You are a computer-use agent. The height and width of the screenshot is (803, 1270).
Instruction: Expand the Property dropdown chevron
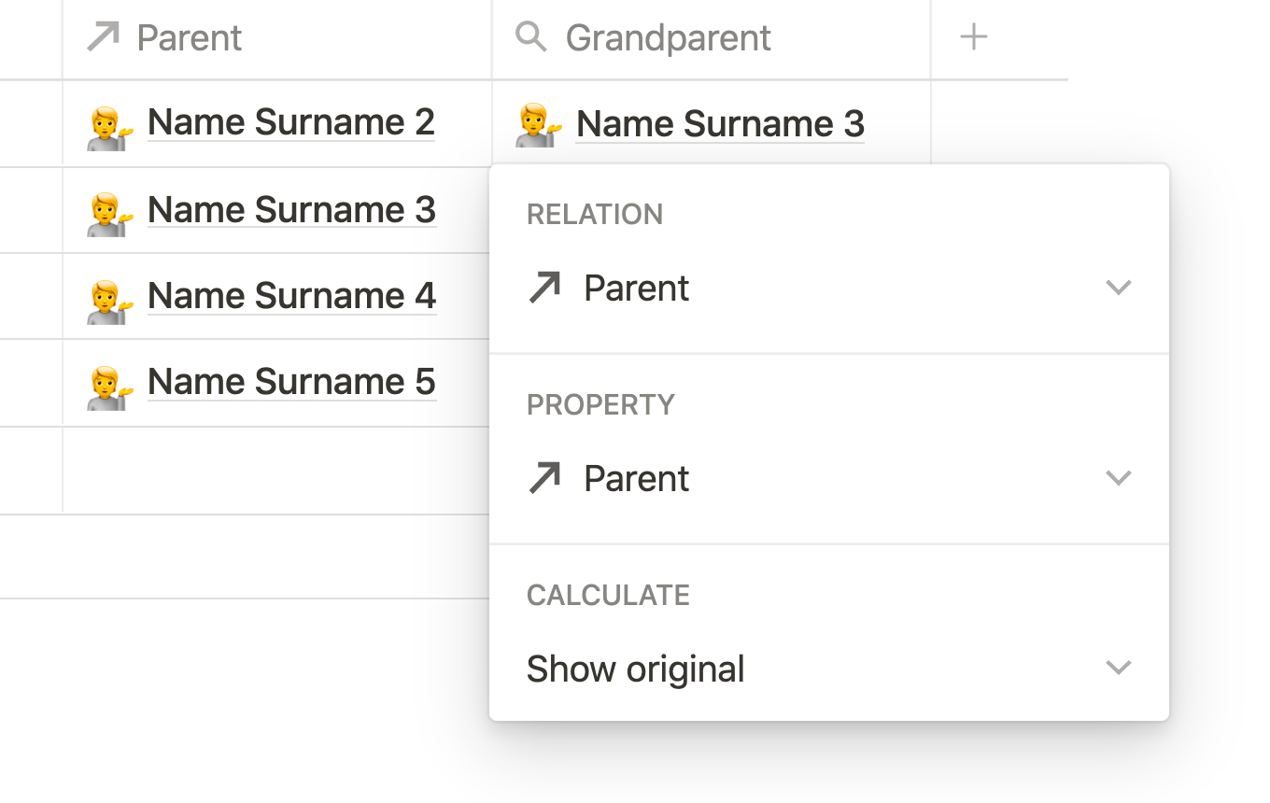1118,478
